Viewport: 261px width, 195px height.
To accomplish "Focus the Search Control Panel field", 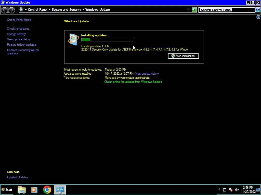I will 227,10.
